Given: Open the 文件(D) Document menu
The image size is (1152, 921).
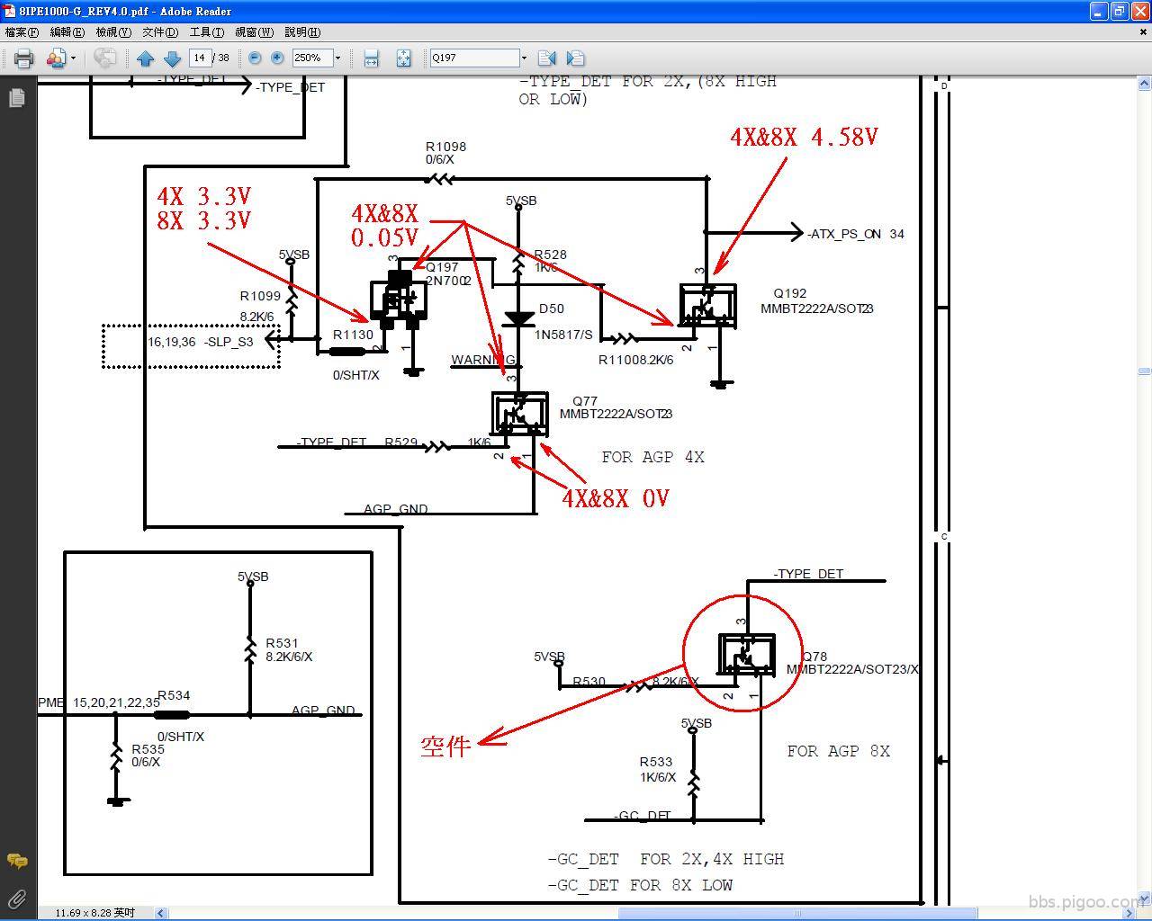Looking at the screenshot, I should (160, 32).
